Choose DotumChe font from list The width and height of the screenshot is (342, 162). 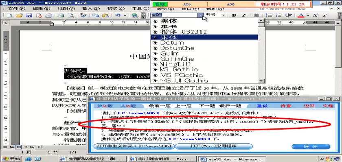204,48
